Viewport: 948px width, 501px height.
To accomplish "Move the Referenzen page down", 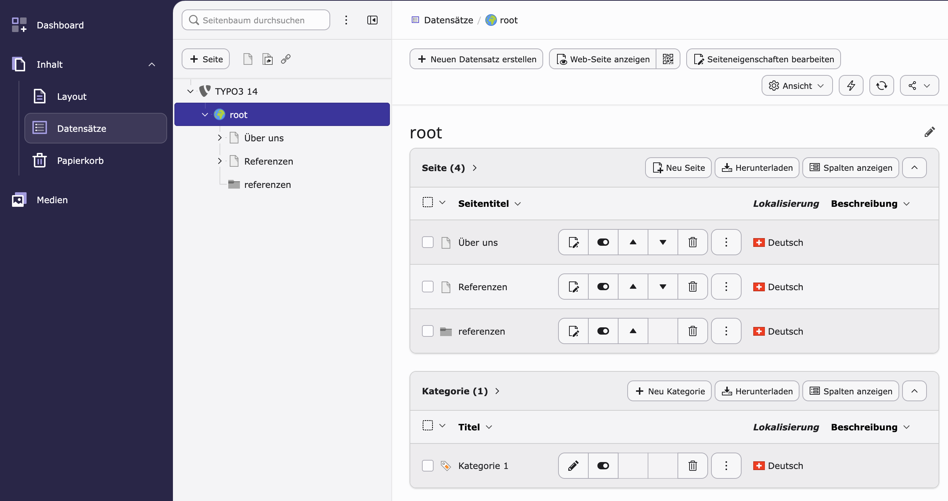I will 663,287.
